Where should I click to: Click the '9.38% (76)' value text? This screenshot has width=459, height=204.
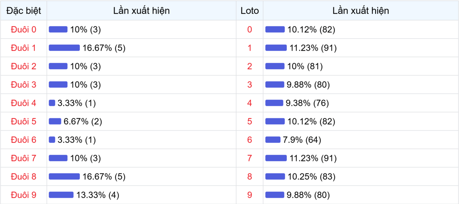[308, 103]
